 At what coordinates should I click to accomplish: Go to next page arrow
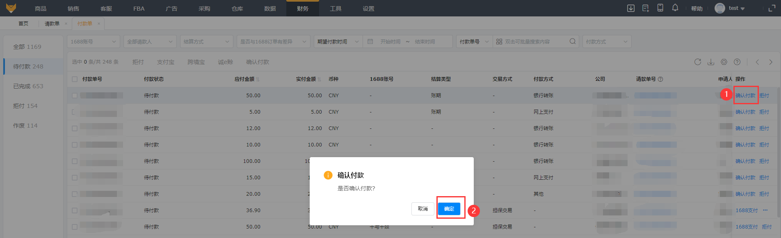click(x=771, y=62)
